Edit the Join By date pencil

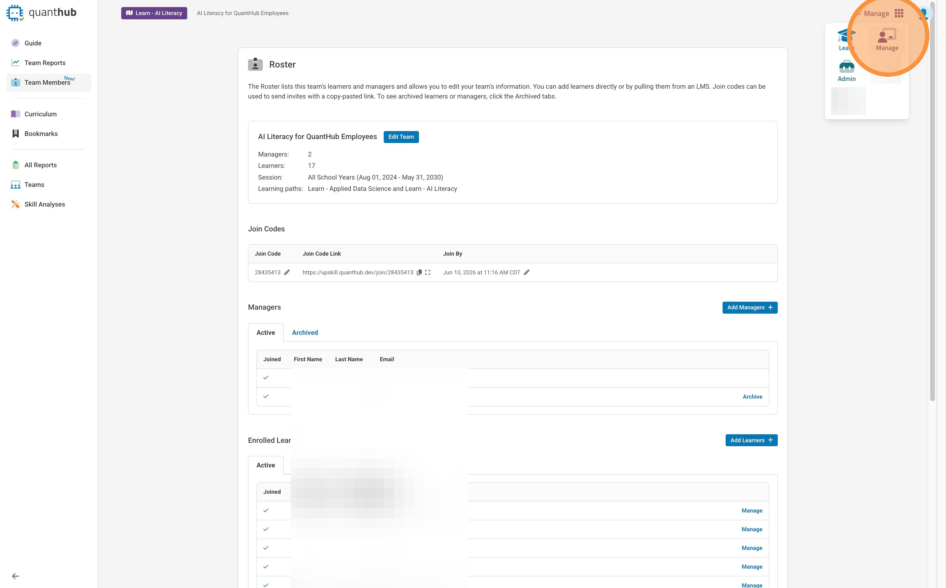526,272
